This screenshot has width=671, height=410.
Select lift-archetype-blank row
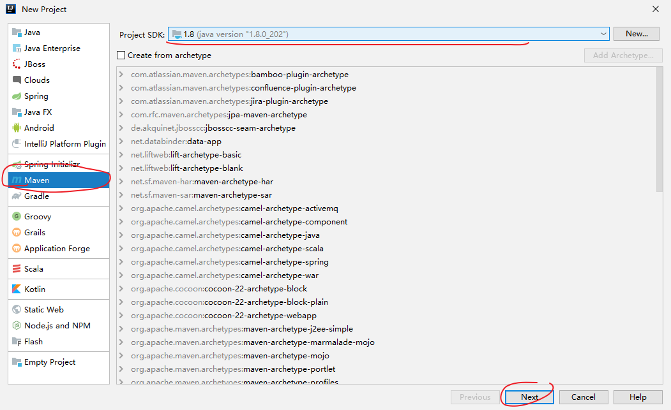(386, 168)
